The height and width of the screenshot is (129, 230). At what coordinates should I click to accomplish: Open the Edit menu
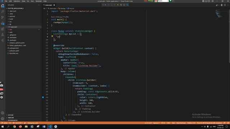click(x=10, y=1)
